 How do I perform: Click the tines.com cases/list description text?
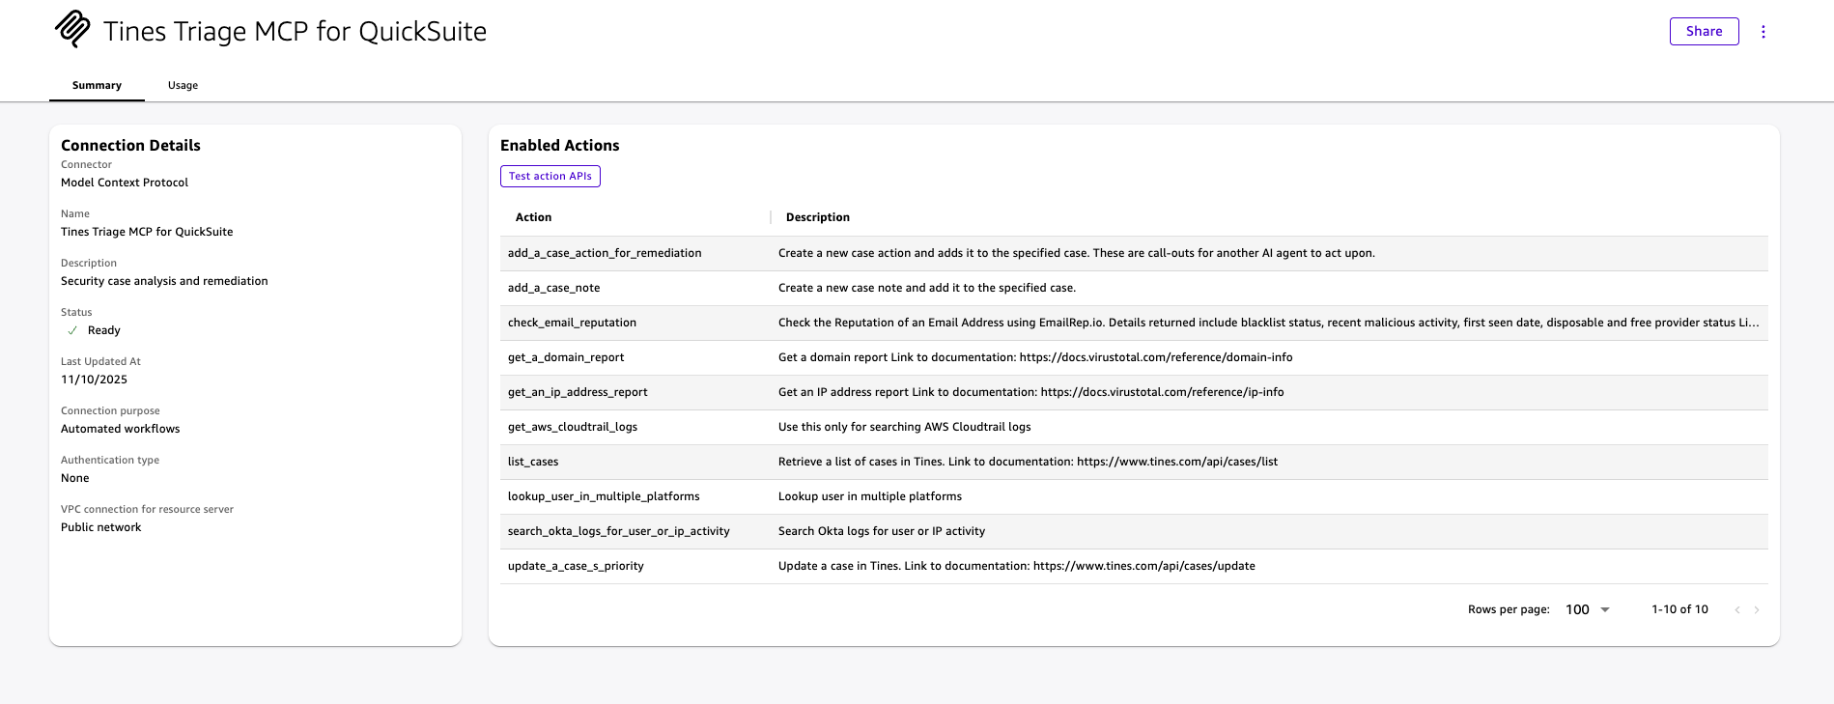pyautogui.click(x=1028, y=462)
